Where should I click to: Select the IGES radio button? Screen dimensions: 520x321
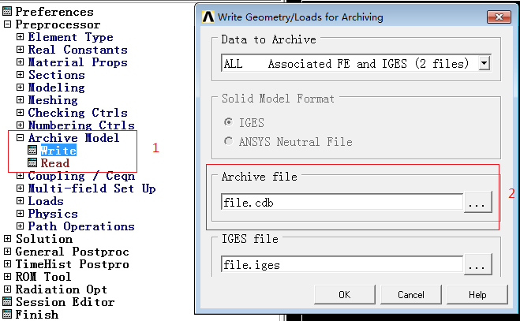[228, 122]
